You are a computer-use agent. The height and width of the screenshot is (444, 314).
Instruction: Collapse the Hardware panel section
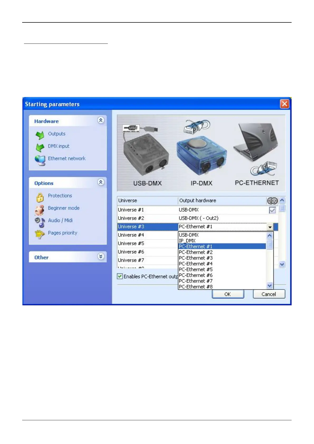101,120
